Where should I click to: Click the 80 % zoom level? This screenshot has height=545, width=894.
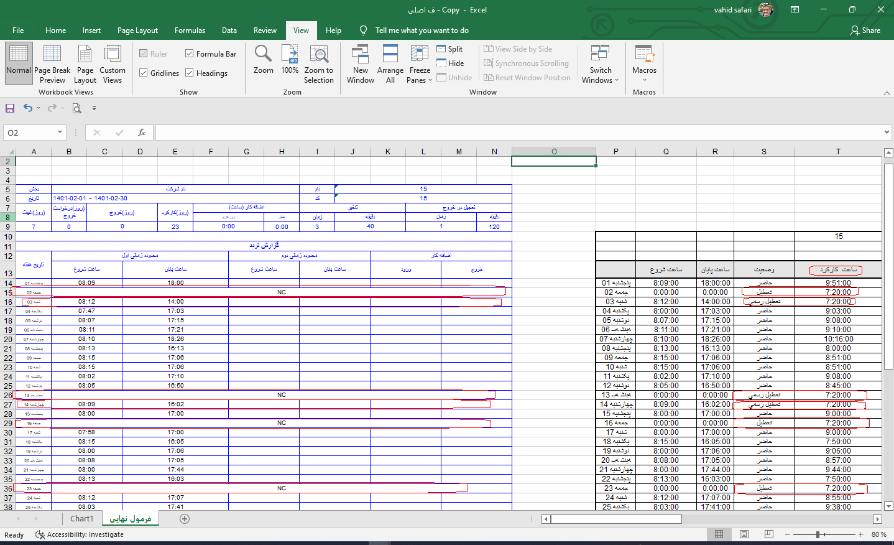pos(879,534)
